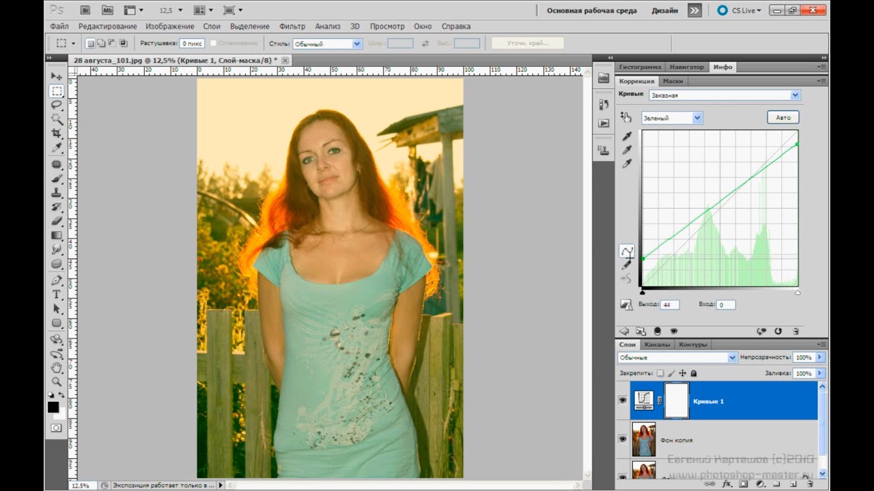Select the Eyedropper tool in toolbox

(x=57, y=148)
